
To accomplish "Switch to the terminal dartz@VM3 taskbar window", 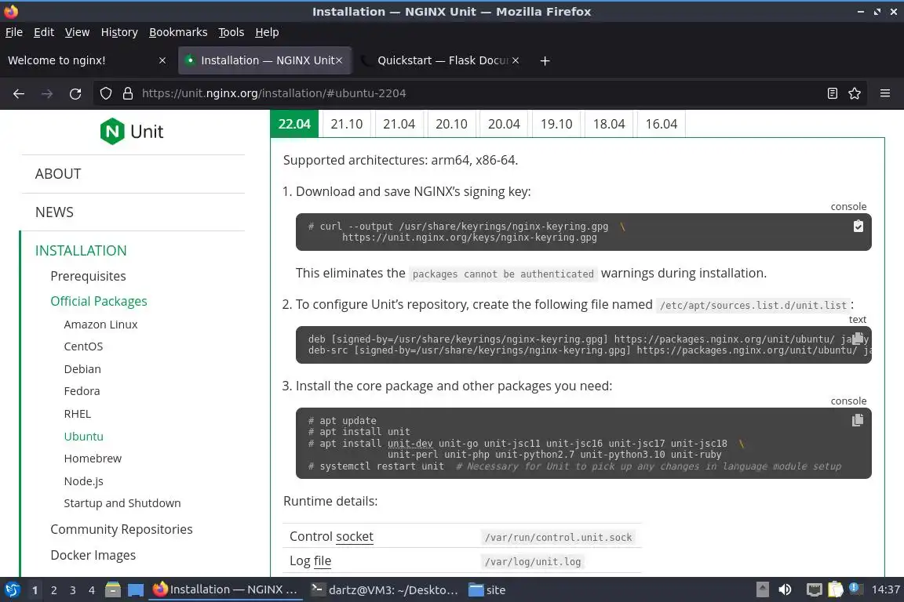I will tap(385, 590).
